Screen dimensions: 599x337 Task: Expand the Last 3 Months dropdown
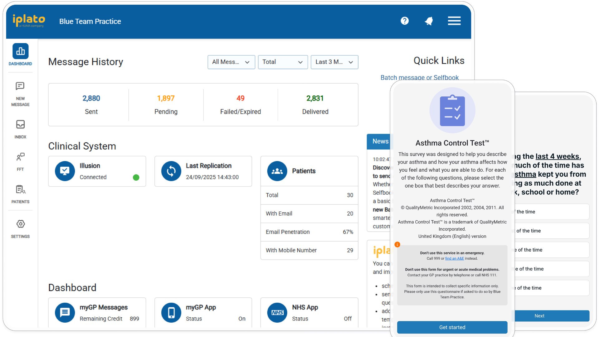(334, 62)
